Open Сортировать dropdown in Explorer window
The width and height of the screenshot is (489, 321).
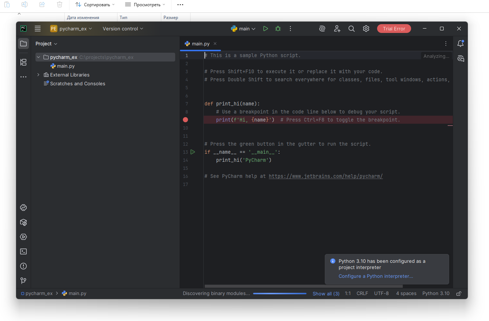tap(95, 5)
